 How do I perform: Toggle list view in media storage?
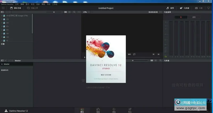point(69,12)
